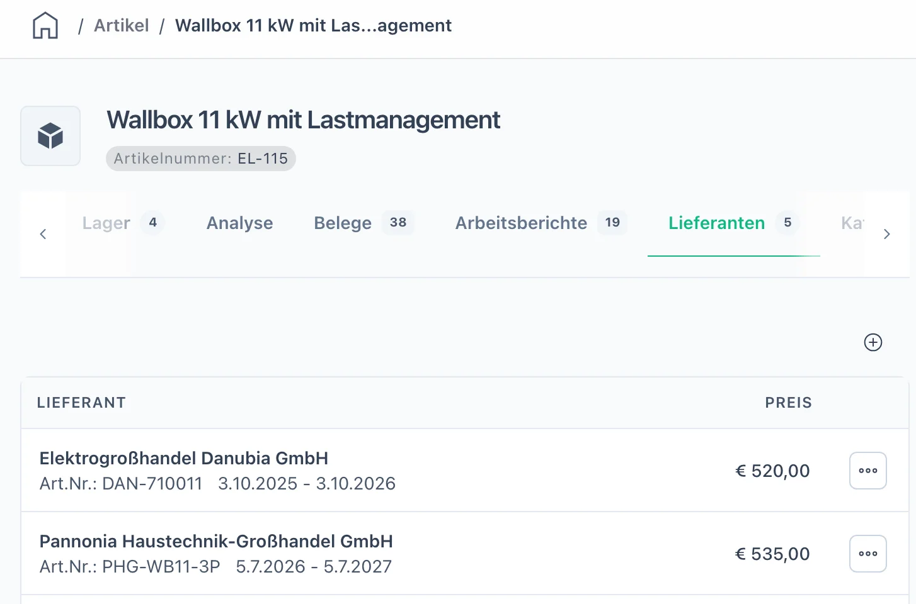Image resolution: width=916 pixels, height=604 pixels.
Task: Click Art.Nr.: PHG-WB11-3P text
Action: 130,566
